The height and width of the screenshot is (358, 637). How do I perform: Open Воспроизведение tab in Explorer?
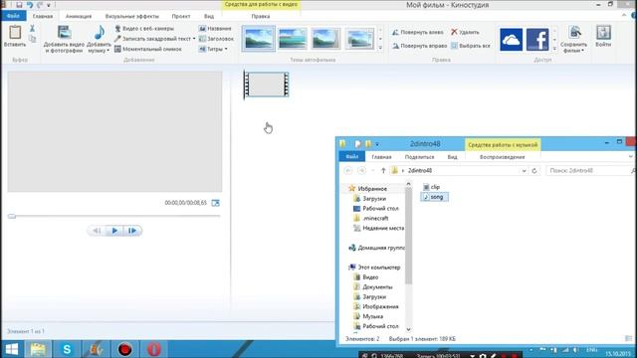(502, 157)
